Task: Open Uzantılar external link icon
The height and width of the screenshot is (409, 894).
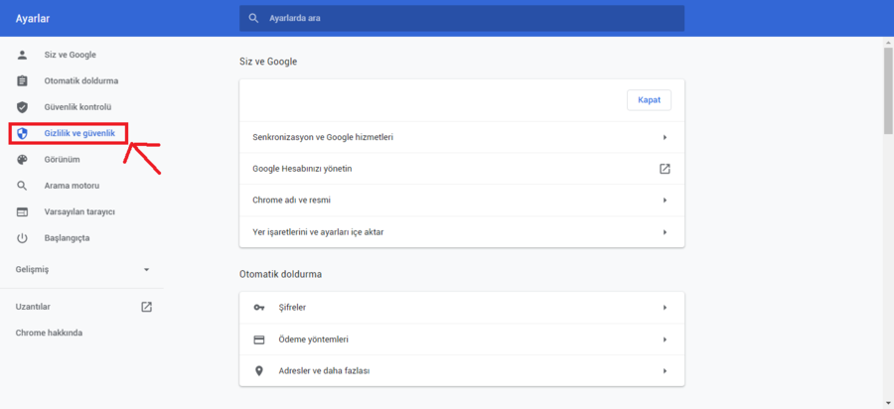Action: [x=146, y=307]
